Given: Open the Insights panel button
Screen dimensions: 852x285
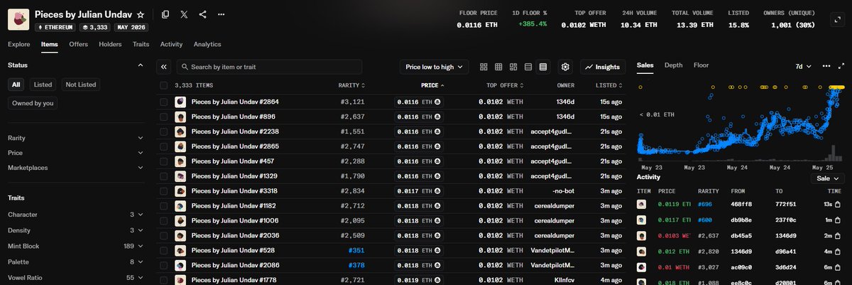Looking at the screenshot, I should 603,67.
